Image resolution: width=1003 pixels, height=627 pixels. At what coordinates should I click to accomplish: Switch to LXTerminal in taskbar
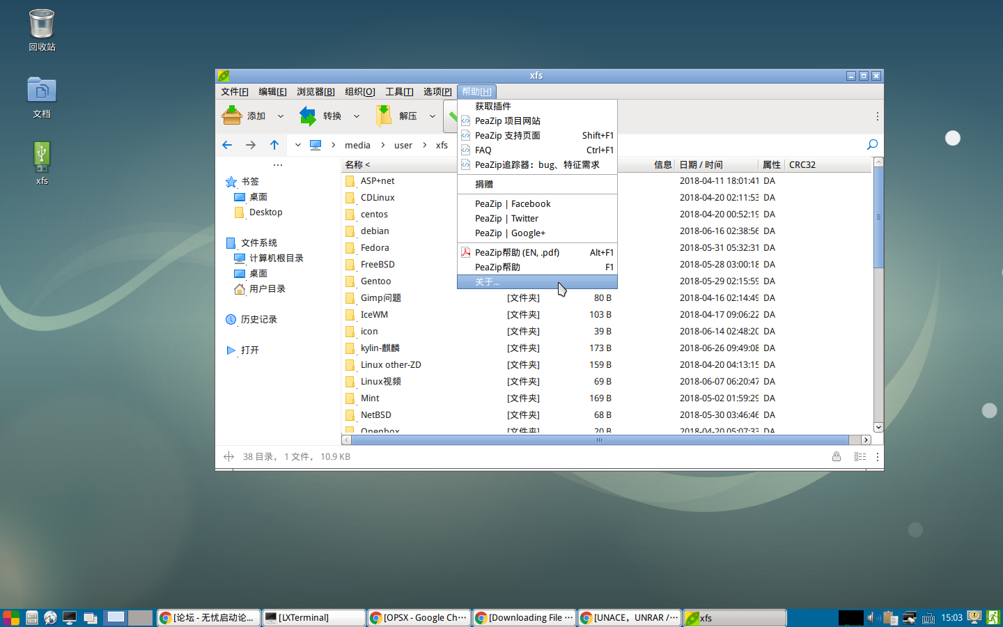pos(313,617)
